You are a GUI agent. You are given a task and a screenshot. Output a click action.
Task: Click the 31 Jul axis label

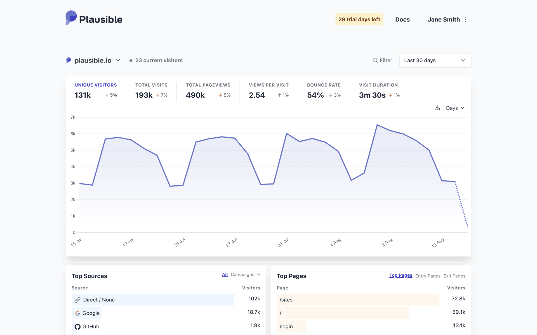(283, 242)
